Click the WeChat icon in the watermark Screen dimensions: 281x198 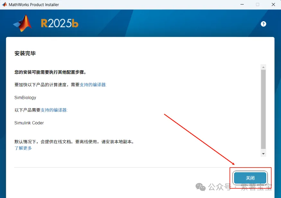coord(201,186)
